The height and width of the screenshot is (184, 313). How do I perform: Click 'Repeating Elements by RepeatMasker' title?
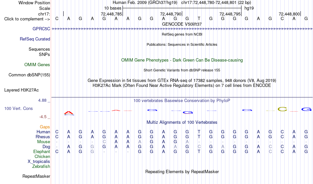[182, 172]
